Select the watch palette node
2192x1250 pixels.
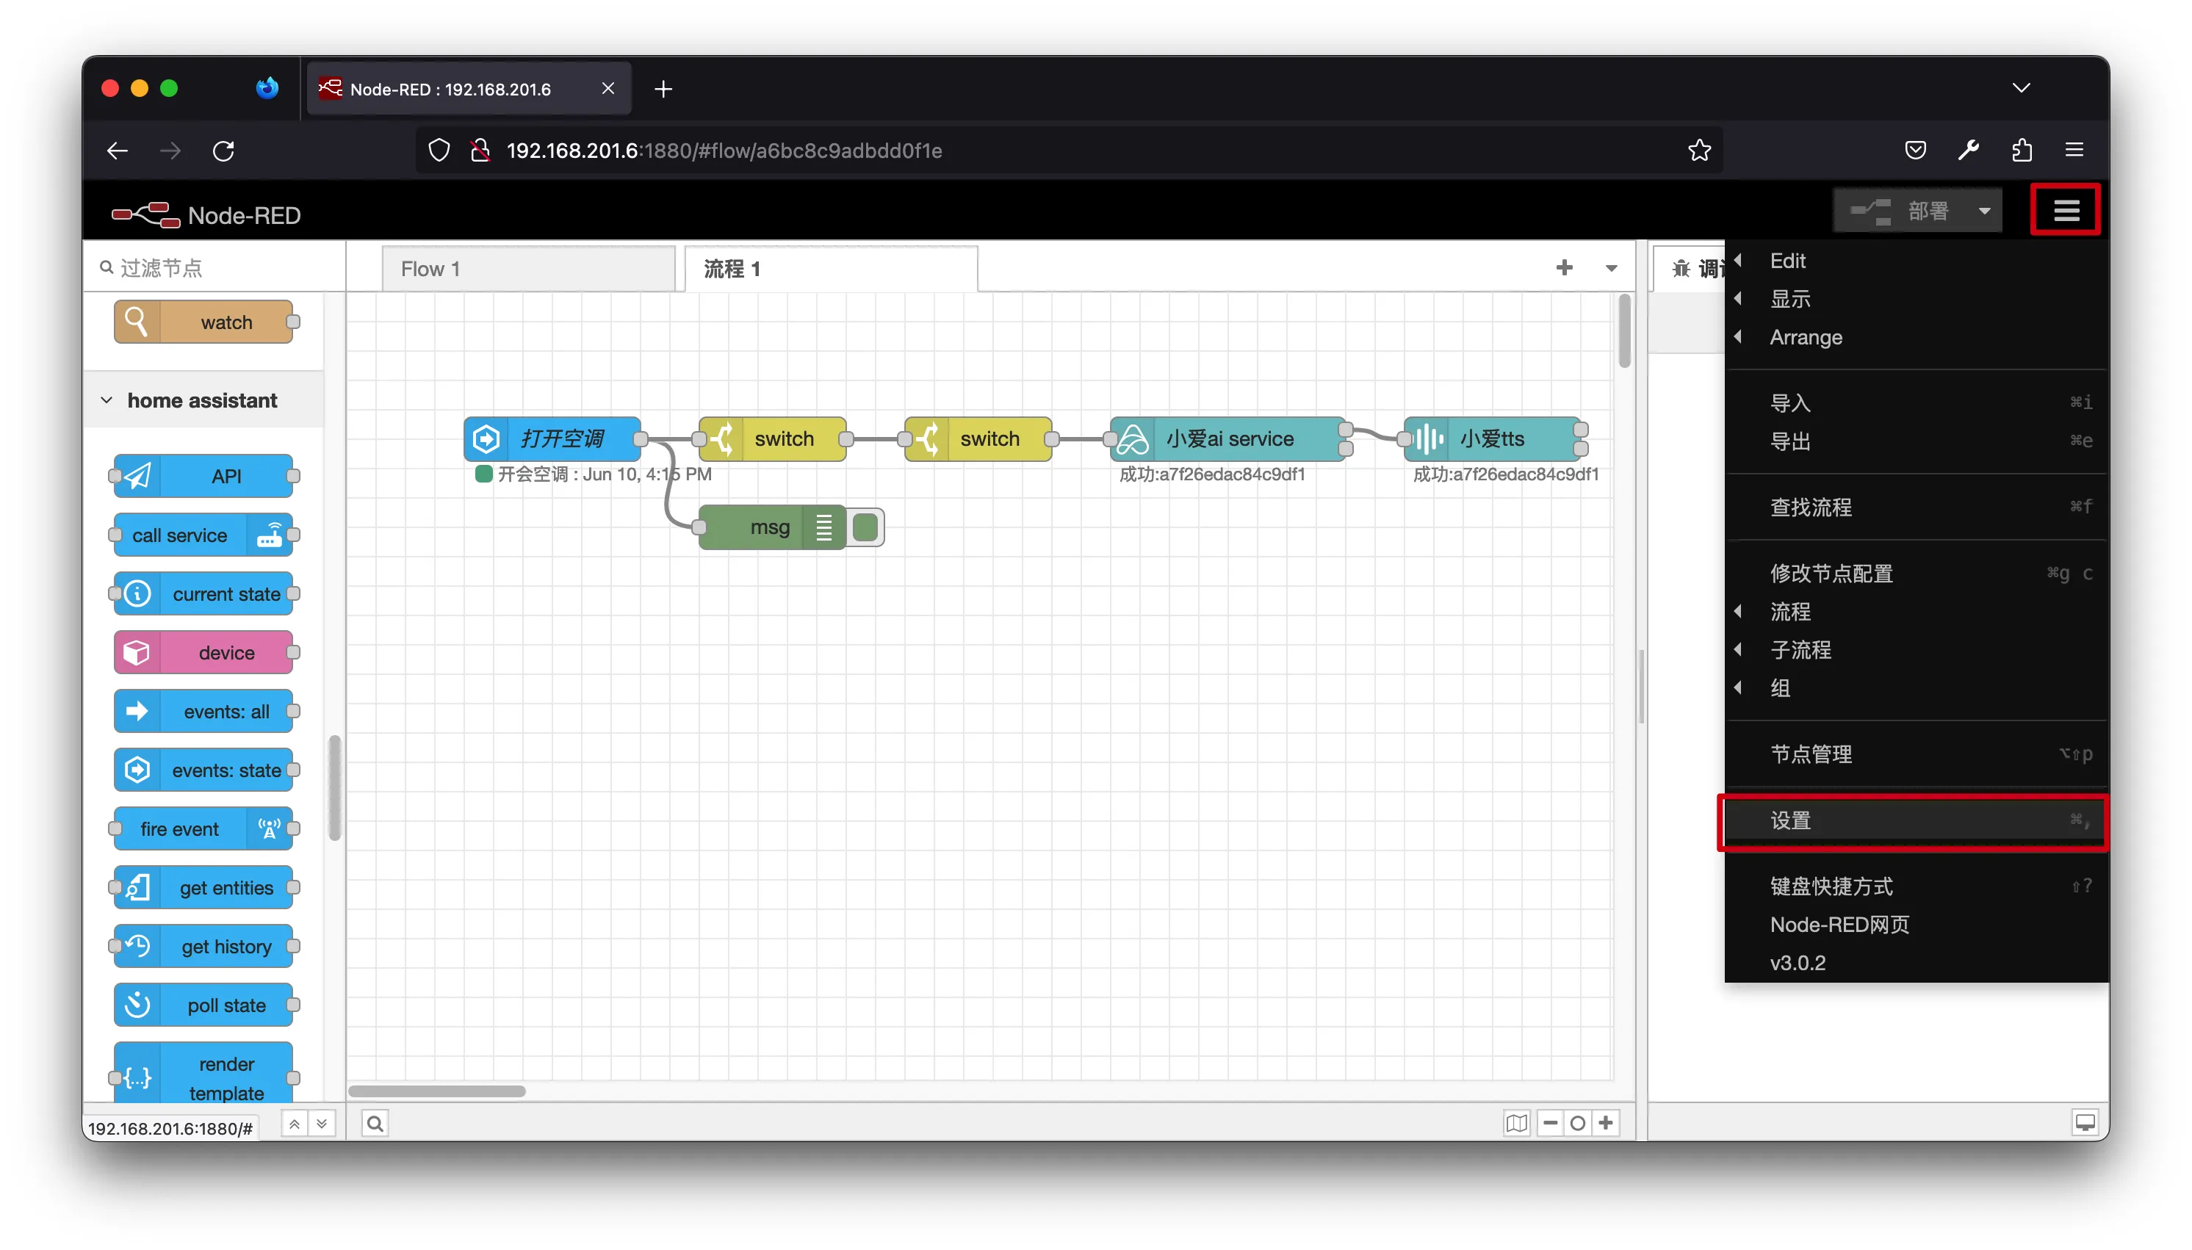pos(203,322)
